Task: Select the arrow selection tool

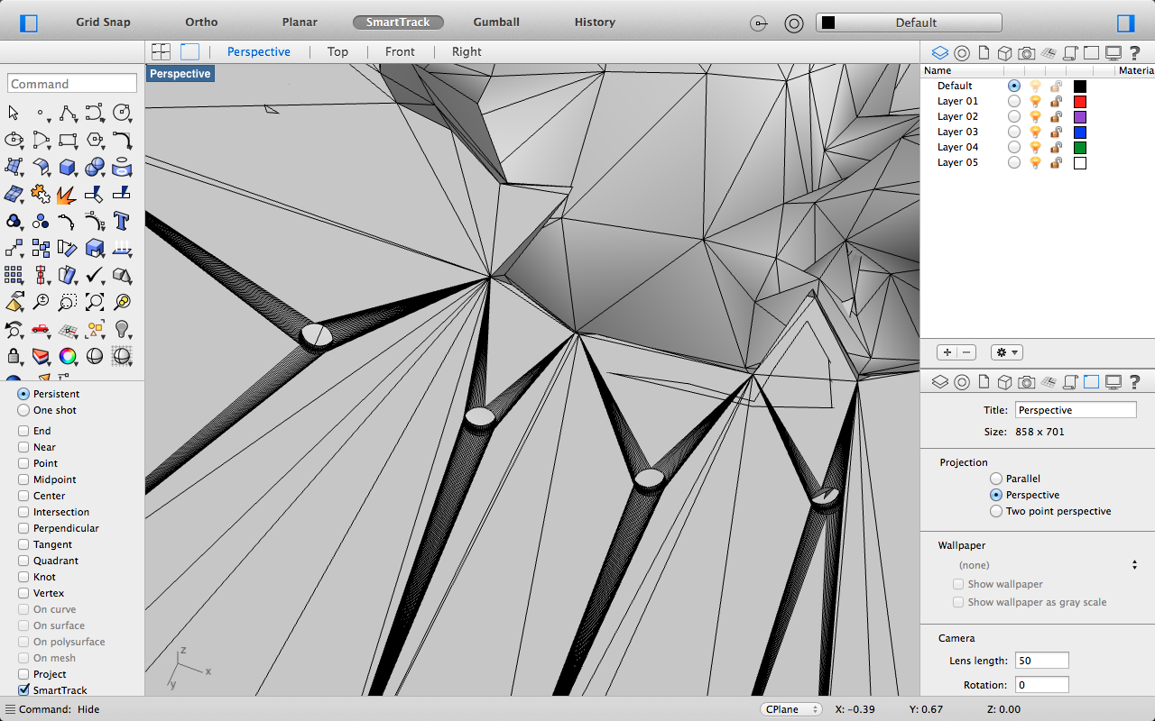Action: 13,112
